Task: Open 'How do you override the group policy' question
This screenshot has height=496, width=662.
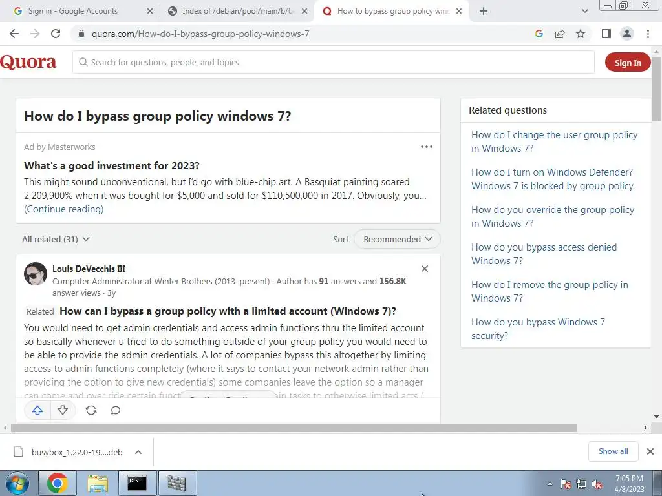Action: pos(553,216)
